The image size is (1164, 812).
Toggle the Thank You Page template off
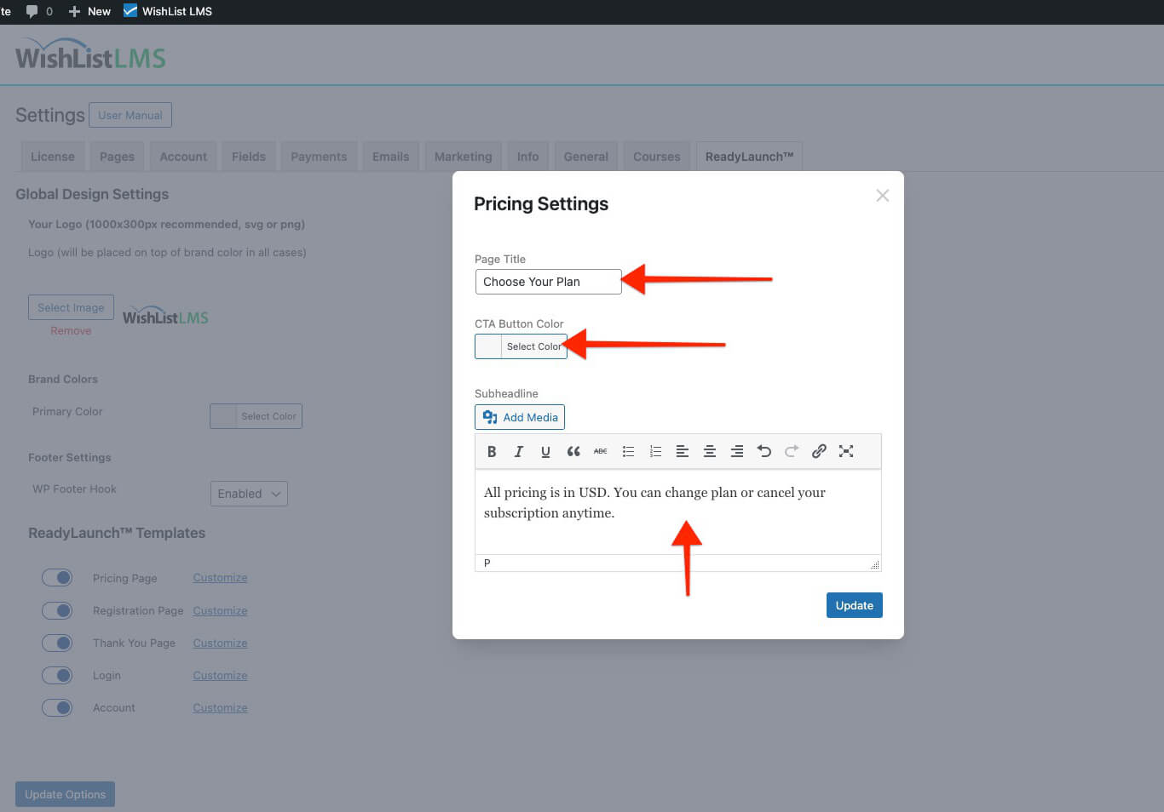point(57,643)
